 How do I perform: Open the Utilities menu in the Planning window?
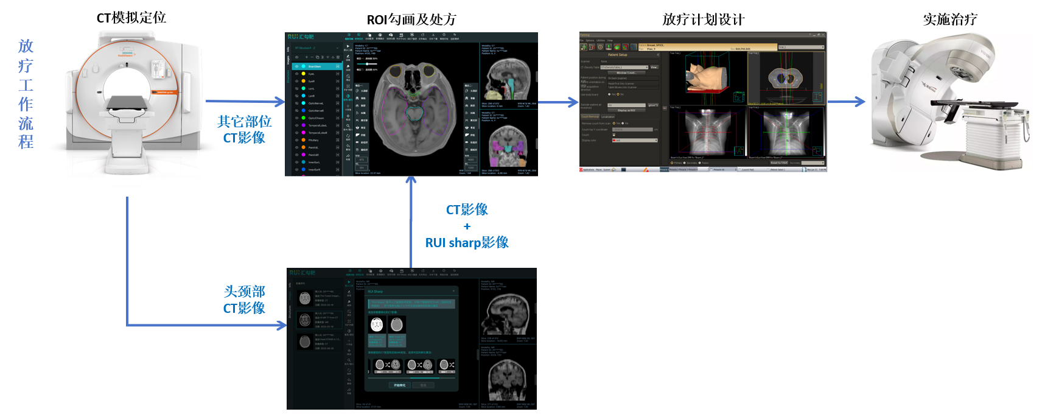point(600,41)
